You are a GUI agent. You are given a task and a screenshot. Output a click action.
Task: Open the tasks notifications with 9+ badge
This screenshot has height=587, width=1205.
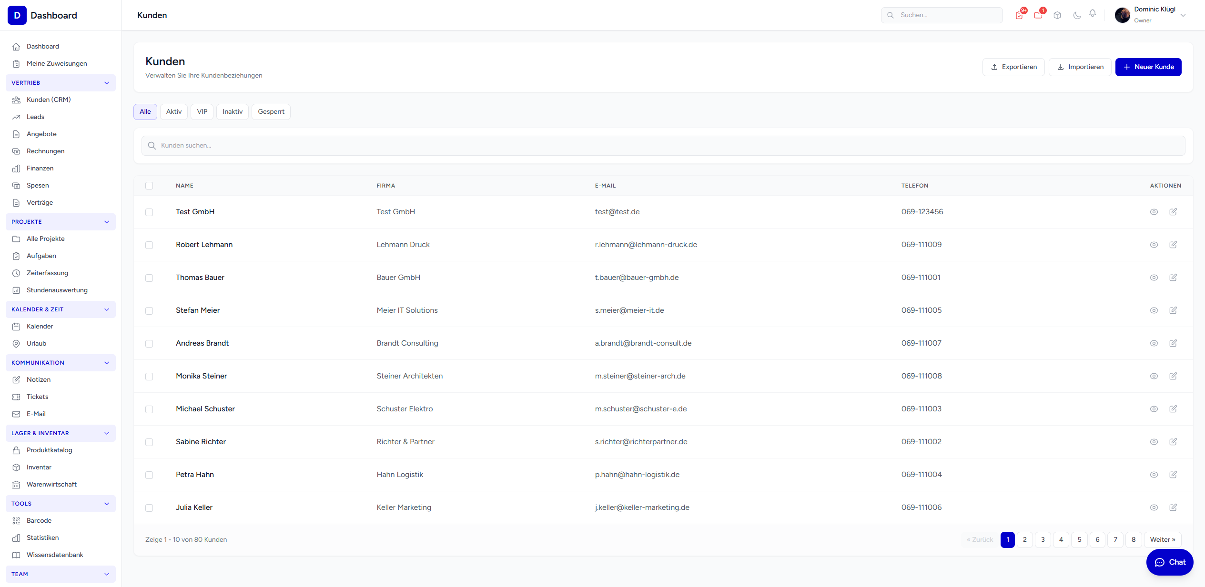click(1020, 15)
